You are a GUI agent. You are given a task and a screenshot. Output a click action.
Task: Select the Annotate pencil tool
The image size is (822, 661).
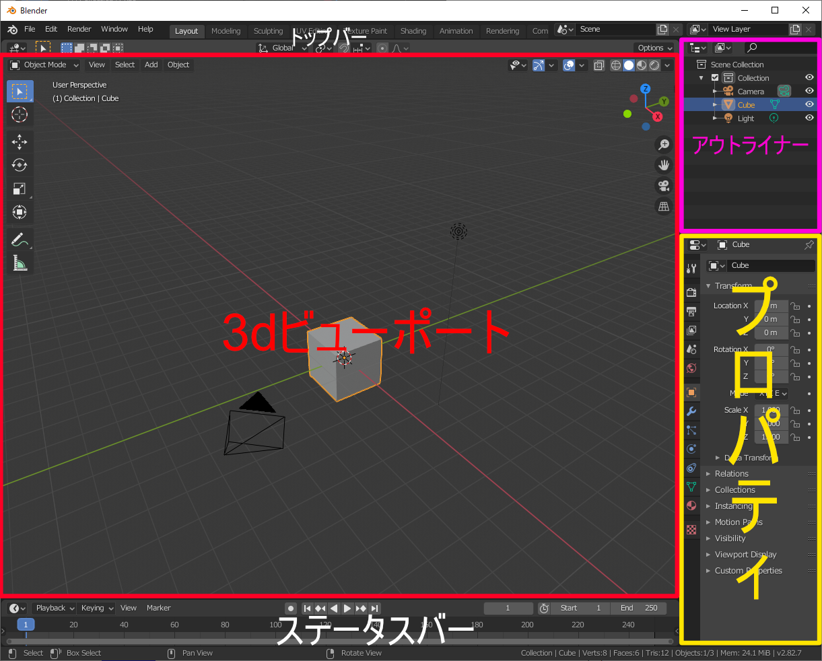coord(20,240)
